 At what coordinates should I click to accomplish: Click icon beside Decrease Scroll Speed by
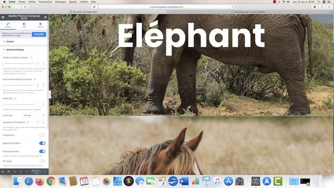(28, 122)
